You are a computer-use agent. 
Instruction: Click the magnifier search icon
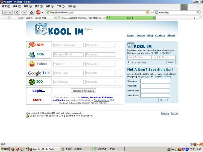198,12
